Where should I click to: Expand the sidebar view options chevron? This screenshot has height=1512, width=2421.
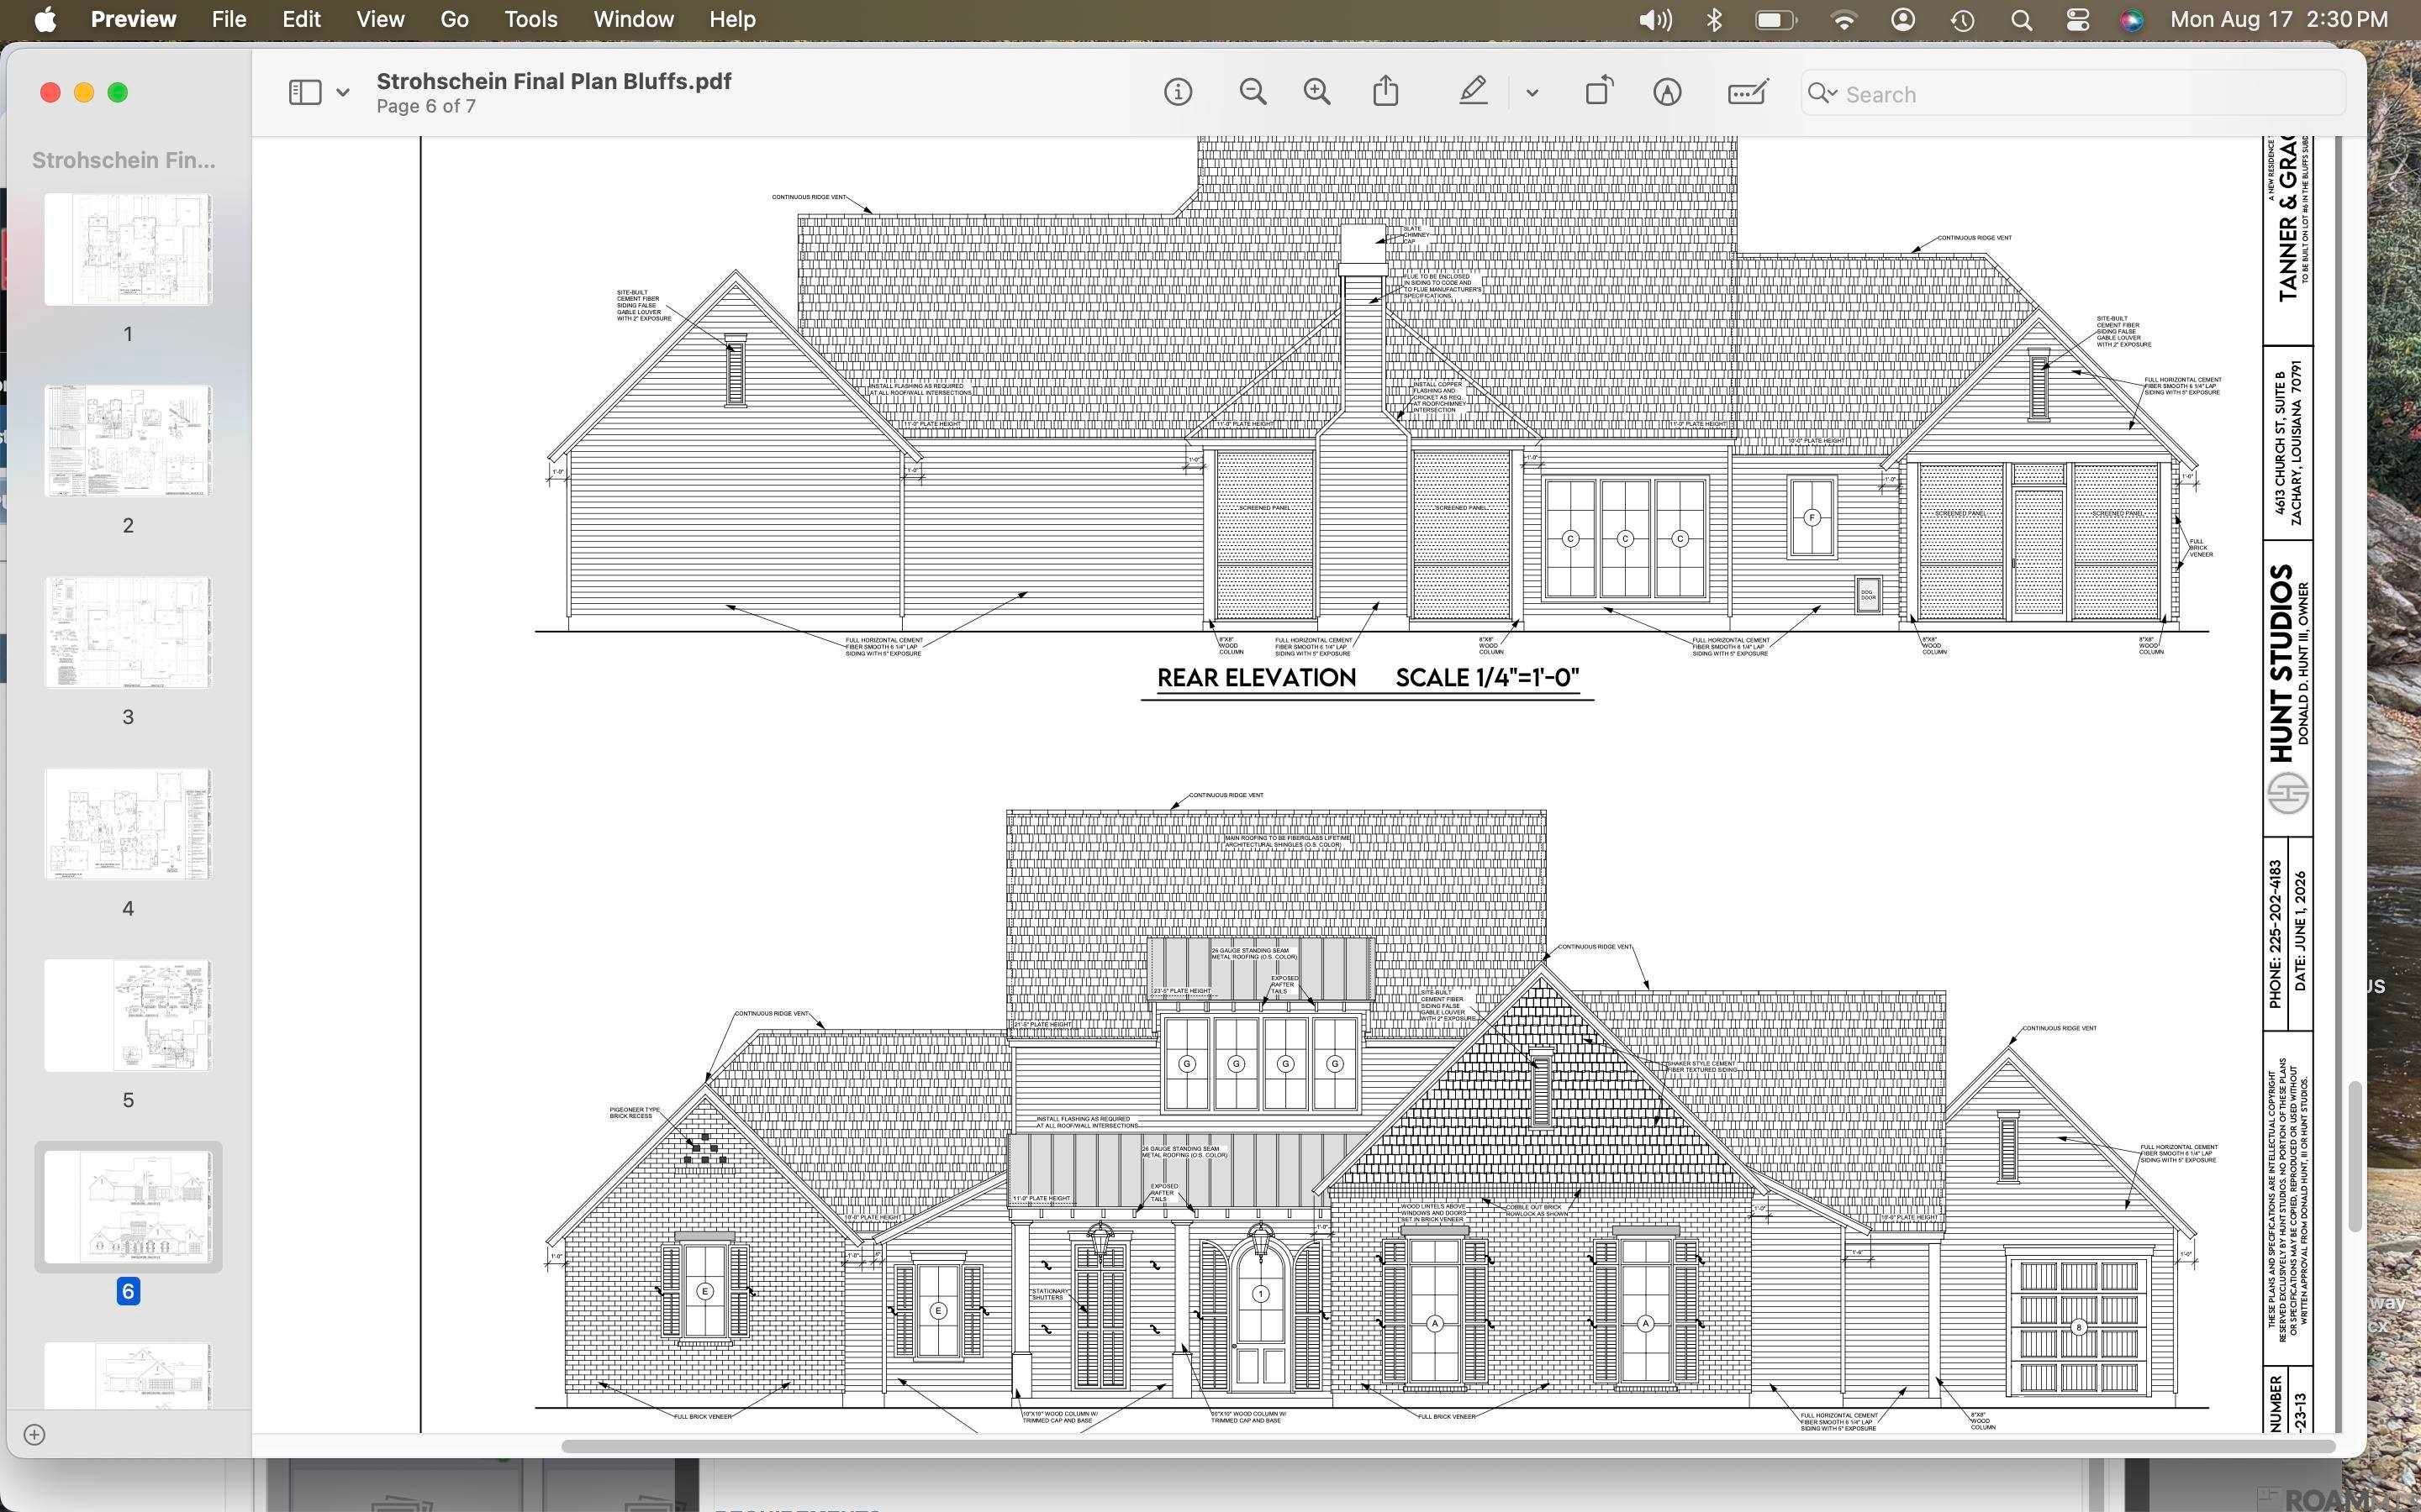tap(343, 93)
